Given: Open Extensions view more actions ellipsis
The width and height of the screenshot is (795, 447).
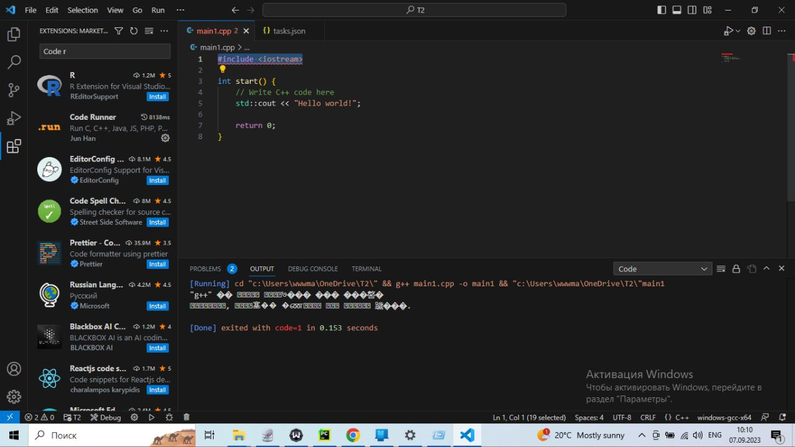Looking at the screenshot, I should 164,31.
